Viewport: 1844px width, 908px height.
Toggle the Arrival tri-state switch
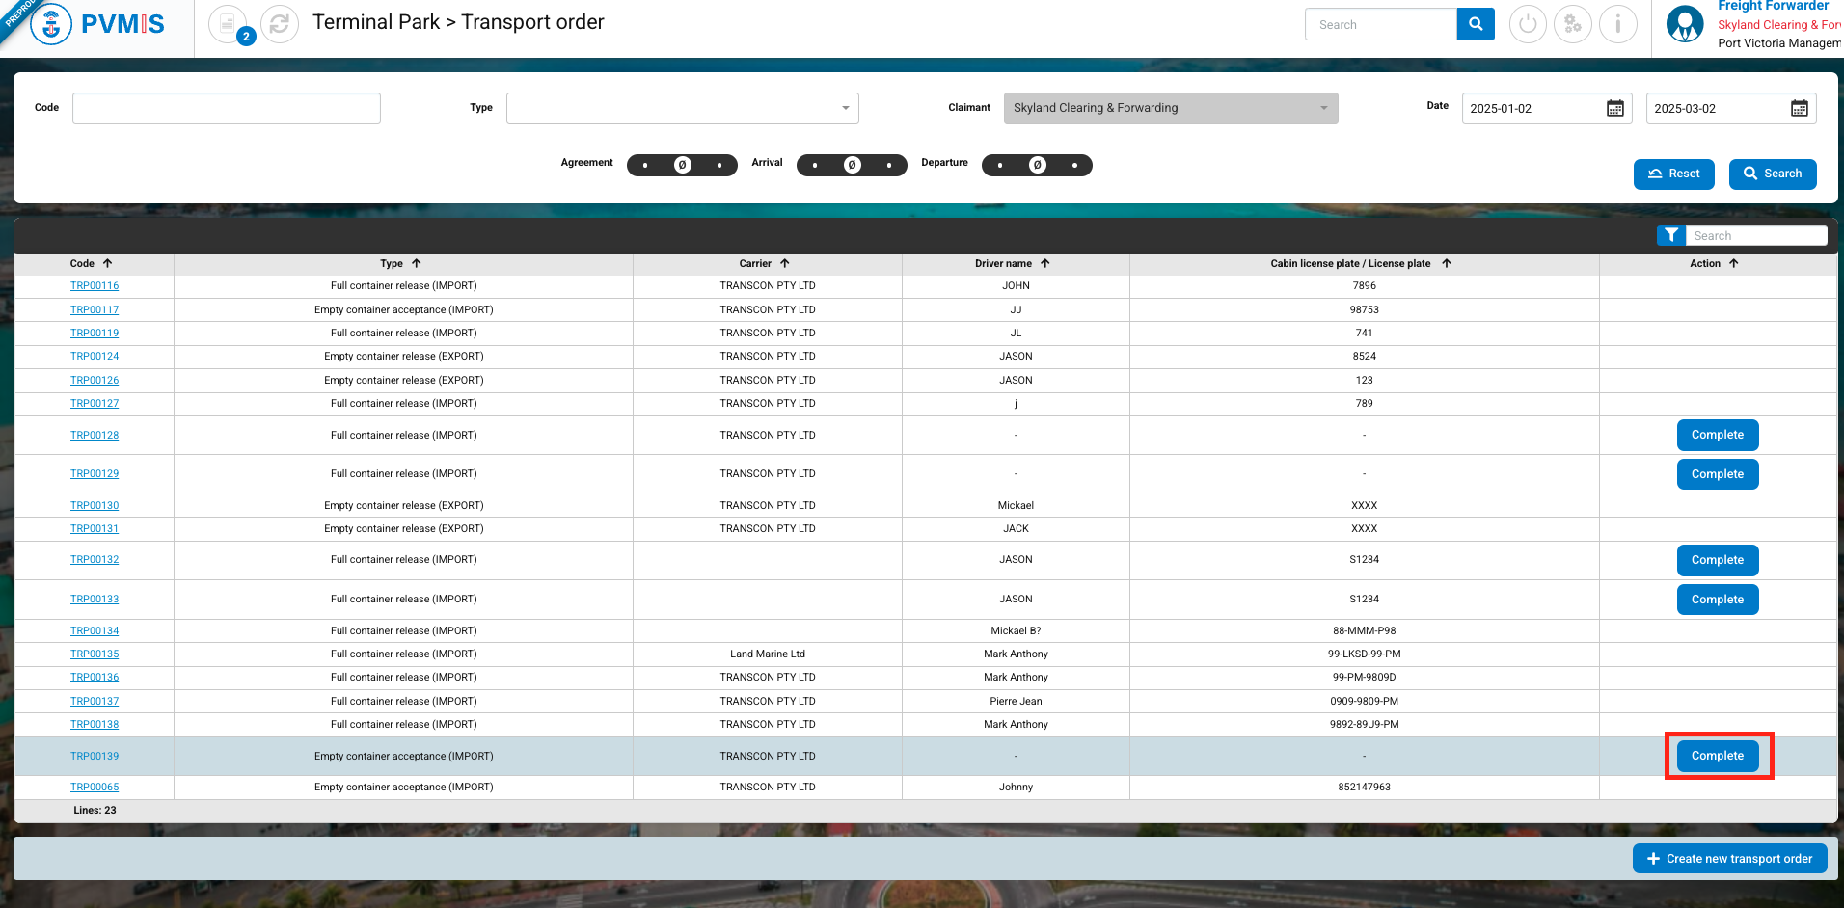(852, 165)
